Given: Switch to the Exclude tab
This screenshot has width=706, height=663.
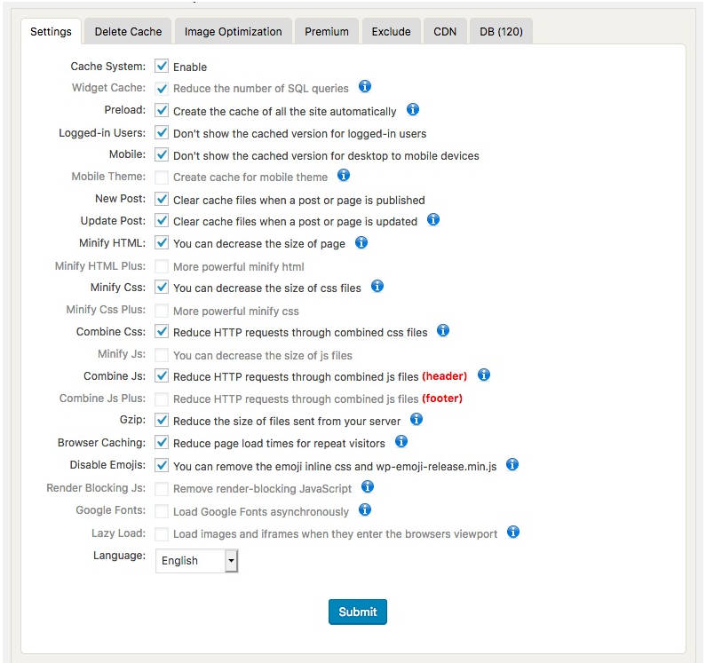Looking at the screenshot, I should 391,31.
